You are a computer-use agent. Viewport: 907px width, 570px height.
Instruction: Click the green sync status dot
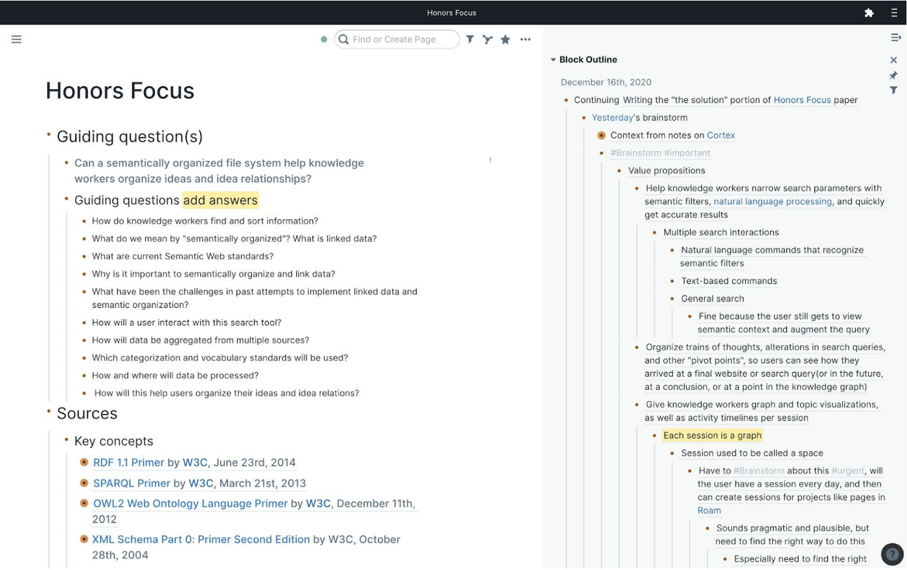324,39
